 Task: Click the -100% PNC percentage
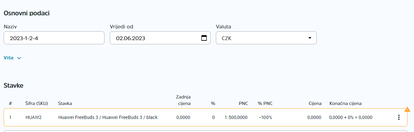265,117
